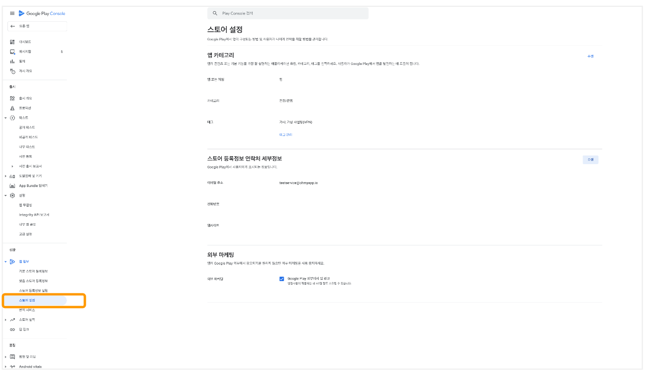Open the Dashboard (대시보드) sidebar icon
Screen dimensions: 648x374
pos(12,42)
